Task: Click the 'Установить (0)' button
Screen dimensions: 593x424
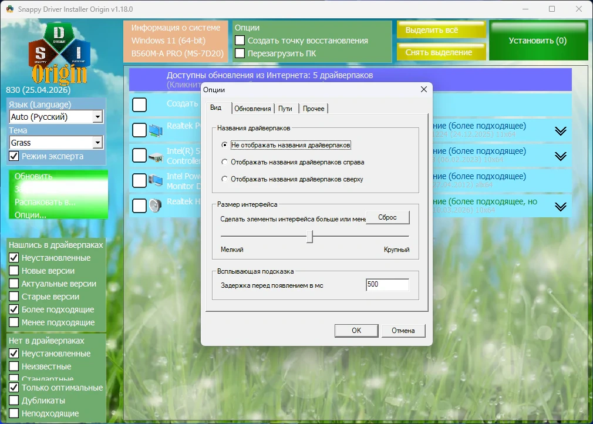Action: coord(538,41)
